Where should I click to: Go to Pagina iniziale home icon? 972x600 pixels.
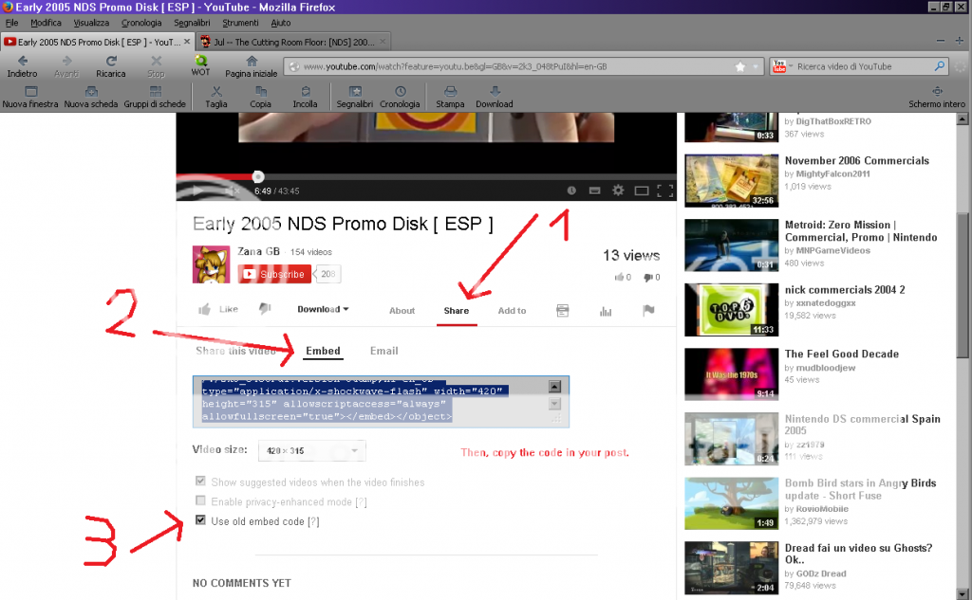click(252, 62)
